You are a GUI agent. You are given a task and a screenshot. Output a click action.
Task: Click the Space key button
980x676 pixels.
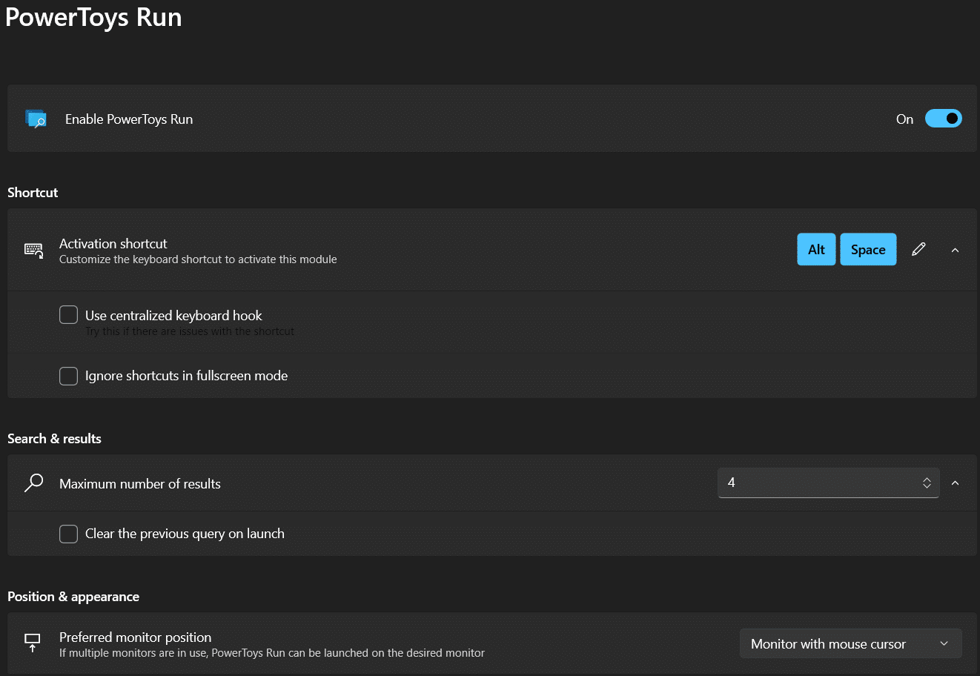pos(868,250)
